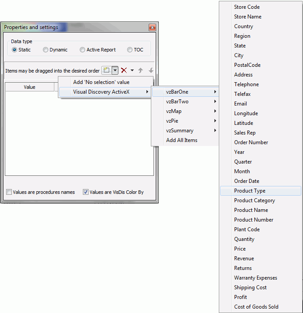The width and height of the screenshot is (303, 313).
Task: Select City field
Action: click(x=260, y=55)
